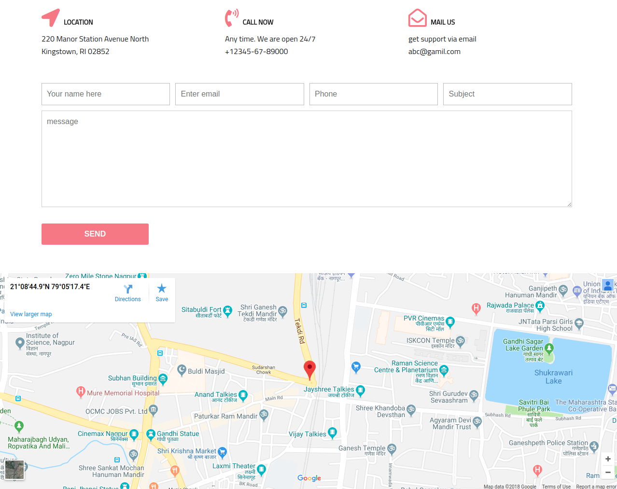Select the Phone input field
617x489 pixels.
(x=373, y=94)
